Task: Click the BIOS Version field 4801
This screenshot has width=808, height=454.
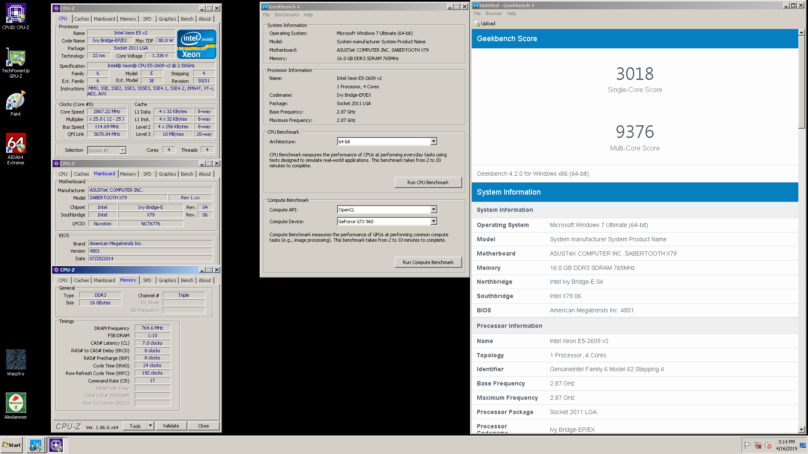Action: click(150, 251)
